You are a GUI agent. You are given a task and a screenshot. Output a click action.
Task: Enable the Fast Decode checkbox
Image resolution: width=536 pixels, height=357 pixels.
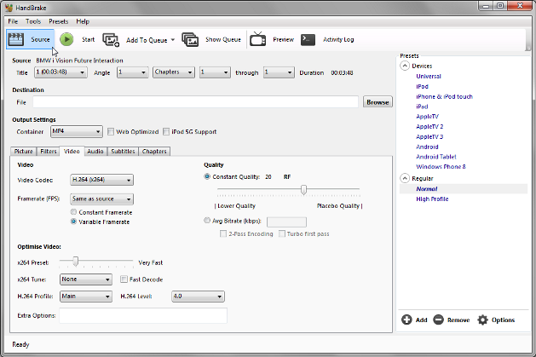tap(124, 279)
